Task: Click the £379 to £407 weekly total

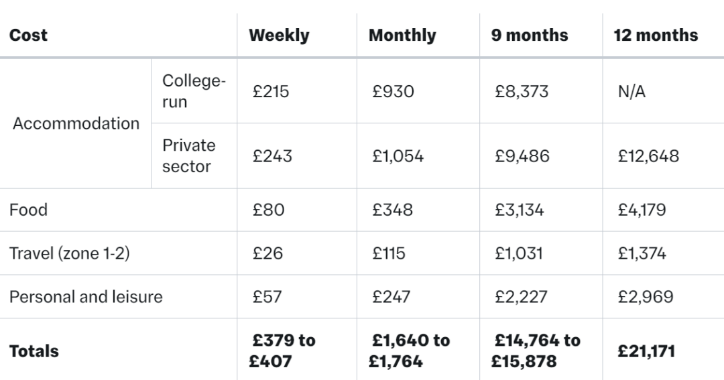Action: (284, 351)
